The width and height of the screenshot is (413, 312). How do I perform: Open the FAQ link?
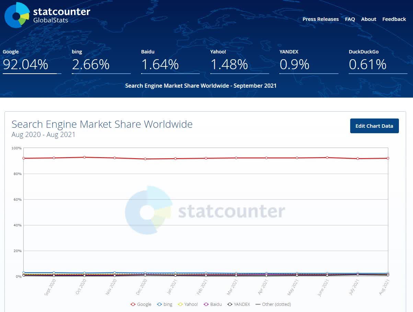coord(350,19)
